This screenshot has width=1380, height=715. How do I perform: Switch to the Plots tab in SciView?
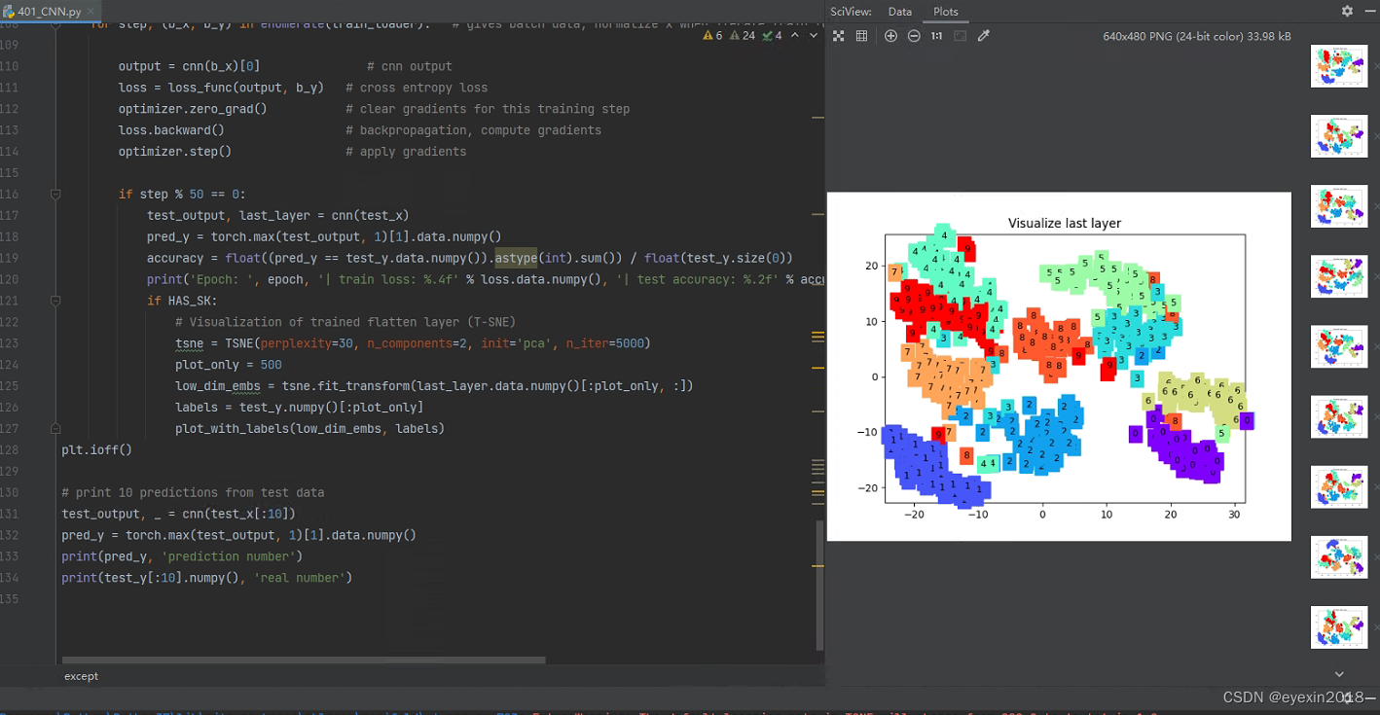[x=945, y=12]
